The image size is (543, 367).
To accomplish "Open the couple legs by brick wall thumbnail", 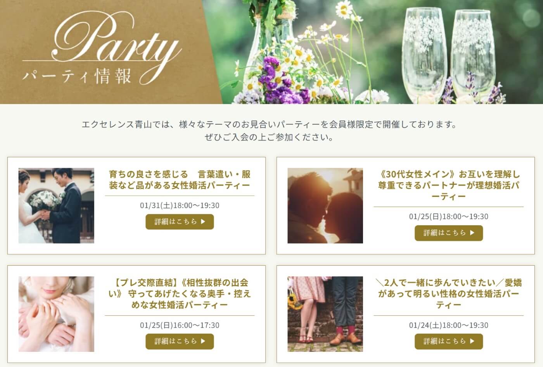I will [325, 314].
